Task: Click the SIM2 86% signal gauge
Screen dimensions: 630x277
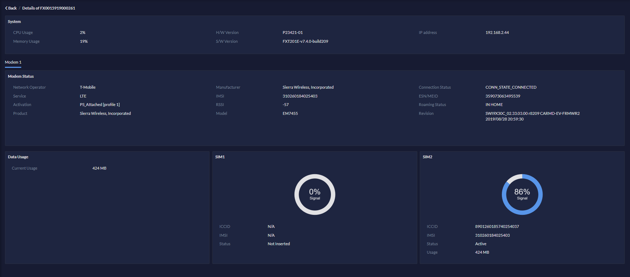Action: (522, 194)
